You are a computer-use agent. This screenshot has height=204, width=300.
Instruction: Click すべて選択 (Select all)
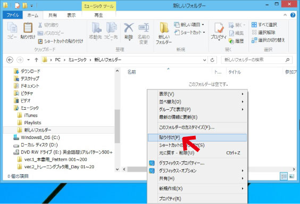tap(264, 25)
